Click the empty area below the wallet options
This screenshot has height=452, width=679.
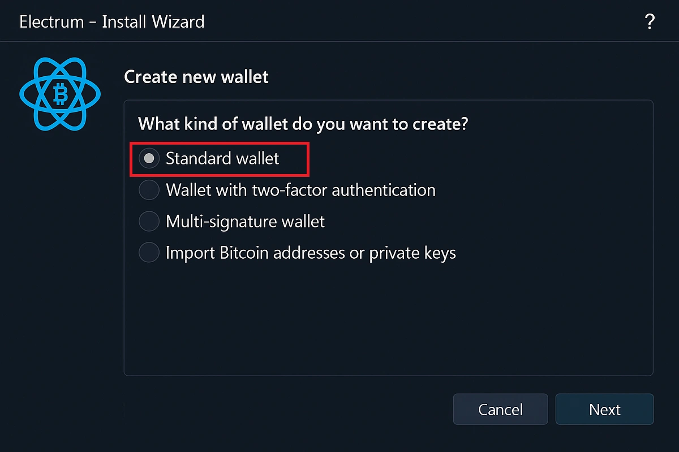388,319
